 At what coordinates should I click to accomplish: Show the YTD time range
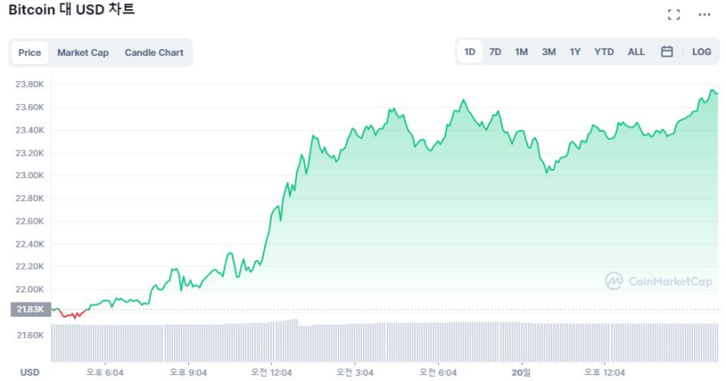[604, 52]
